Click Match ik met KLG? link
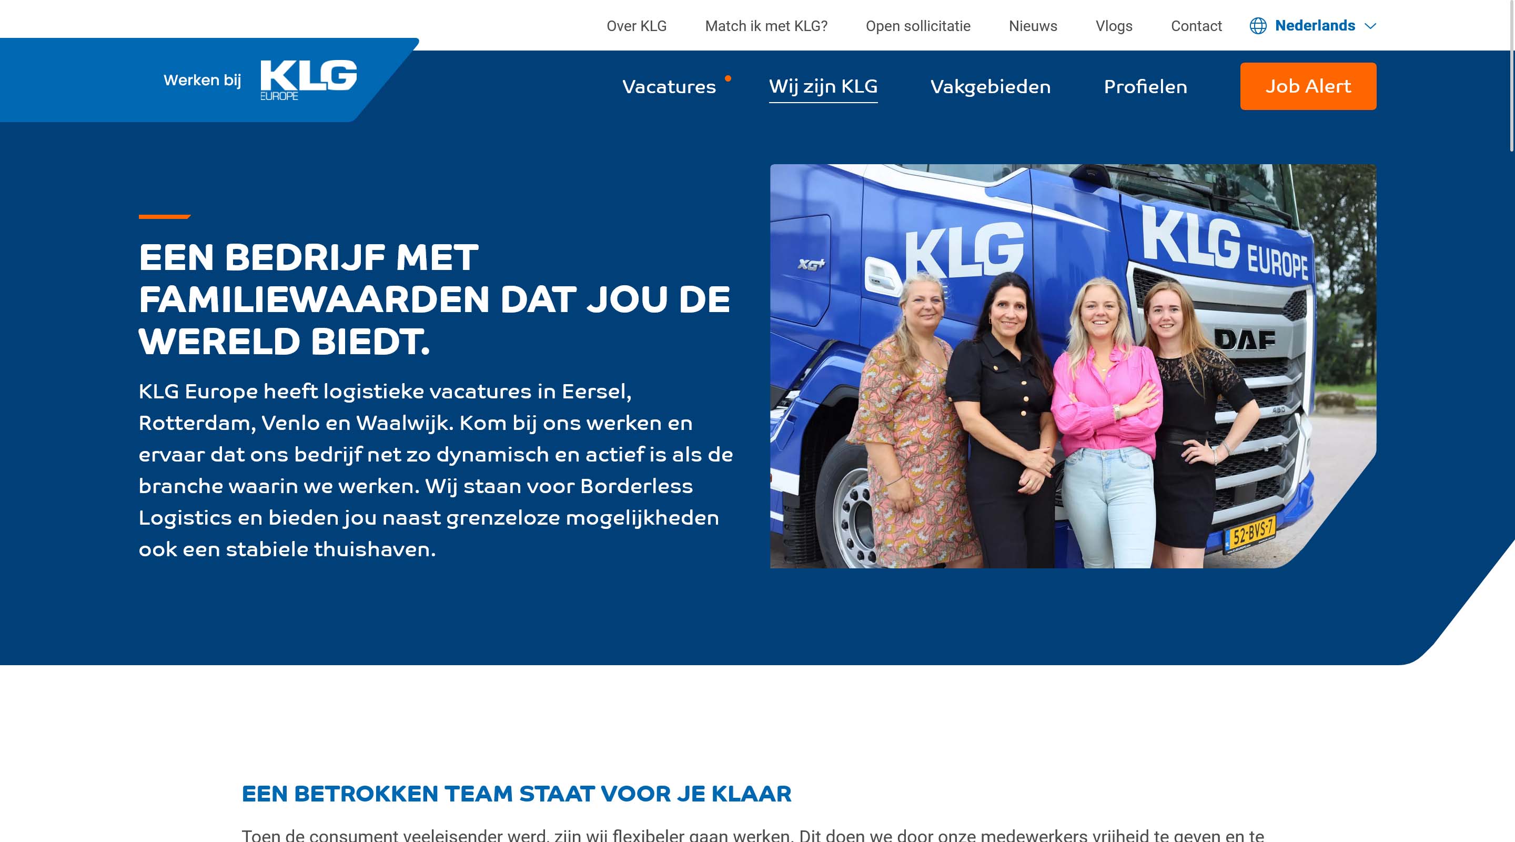The image size is (1515, 842). (766, 26)
